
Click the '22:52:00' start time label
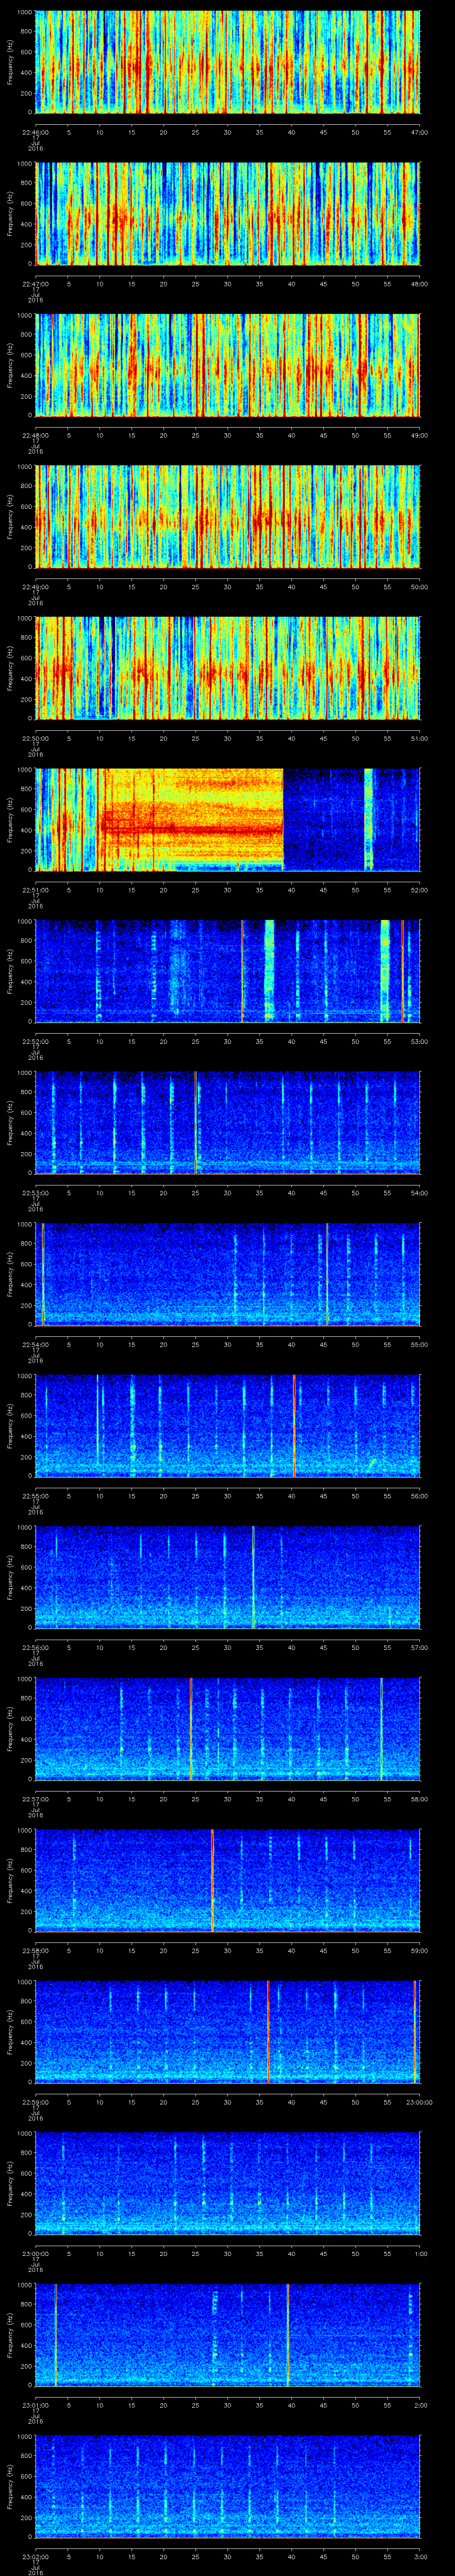click(36, 1041)
